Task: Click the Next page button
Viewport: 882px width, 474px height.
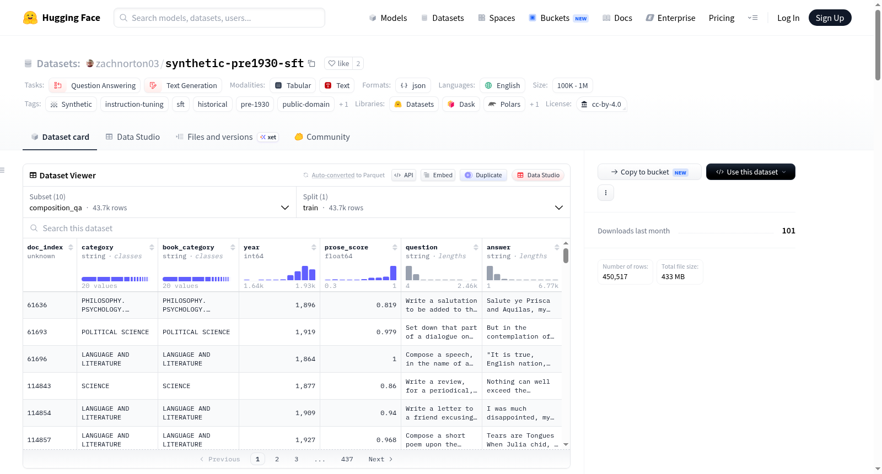Action: click(x=380, y=459)
